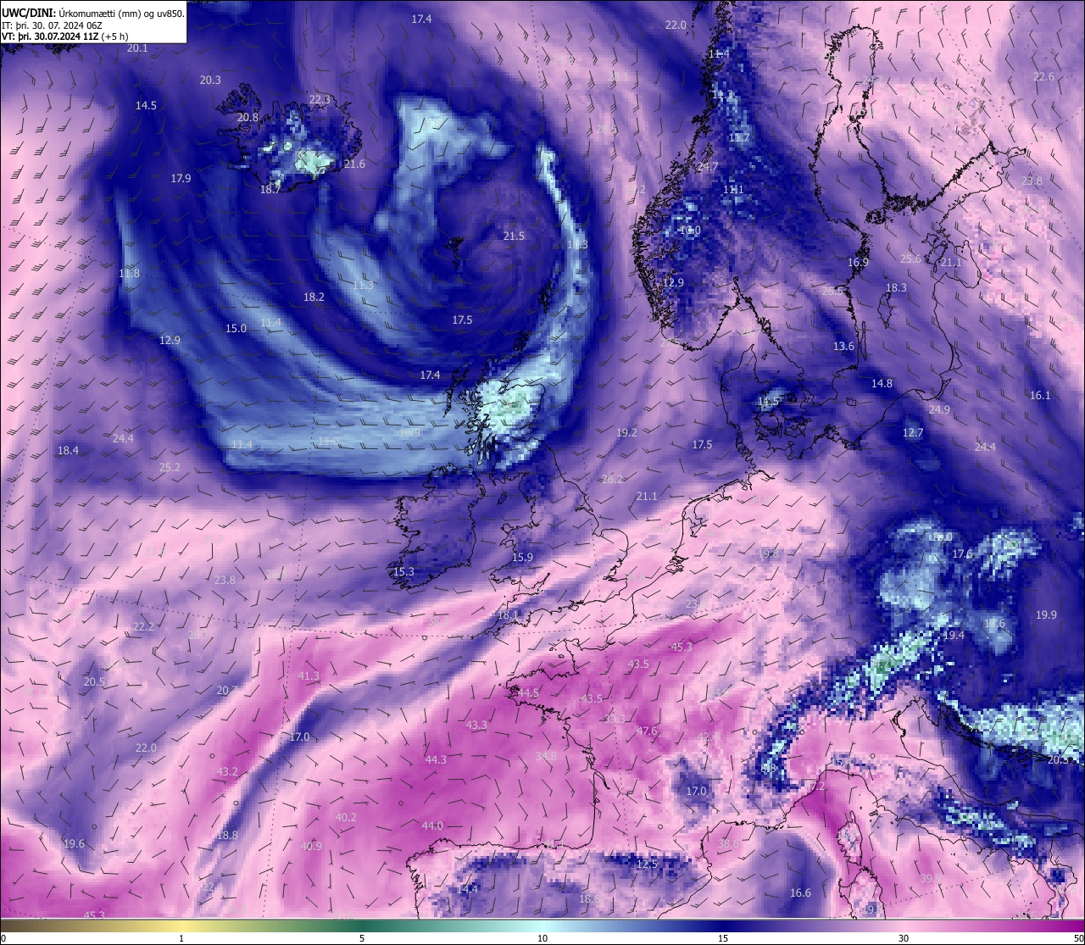Screen dimensions: 1085x945
Task: Click the 15.3 value over Ireland
Action: coord(403,571)
